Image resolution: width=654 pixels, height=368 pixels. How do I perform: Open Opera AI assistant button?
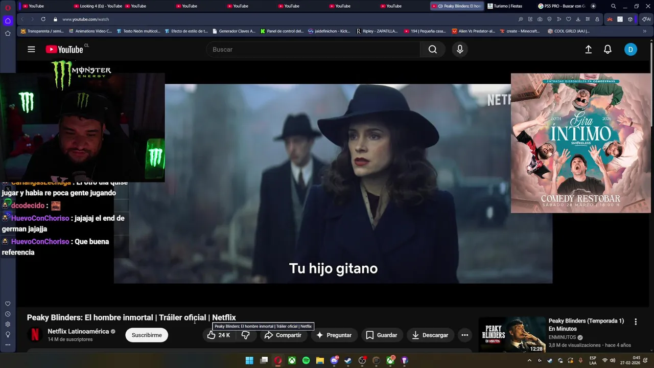(646, 19)
